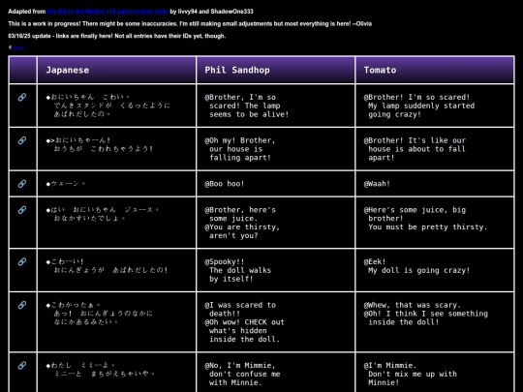Select chain icon for Spooky doll row
523x392 pixels.
point(22,261)
